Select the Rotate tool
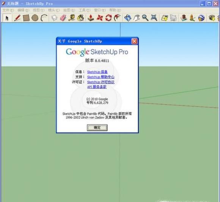Screen dimensions: 220x202 [x=108, y=18]
